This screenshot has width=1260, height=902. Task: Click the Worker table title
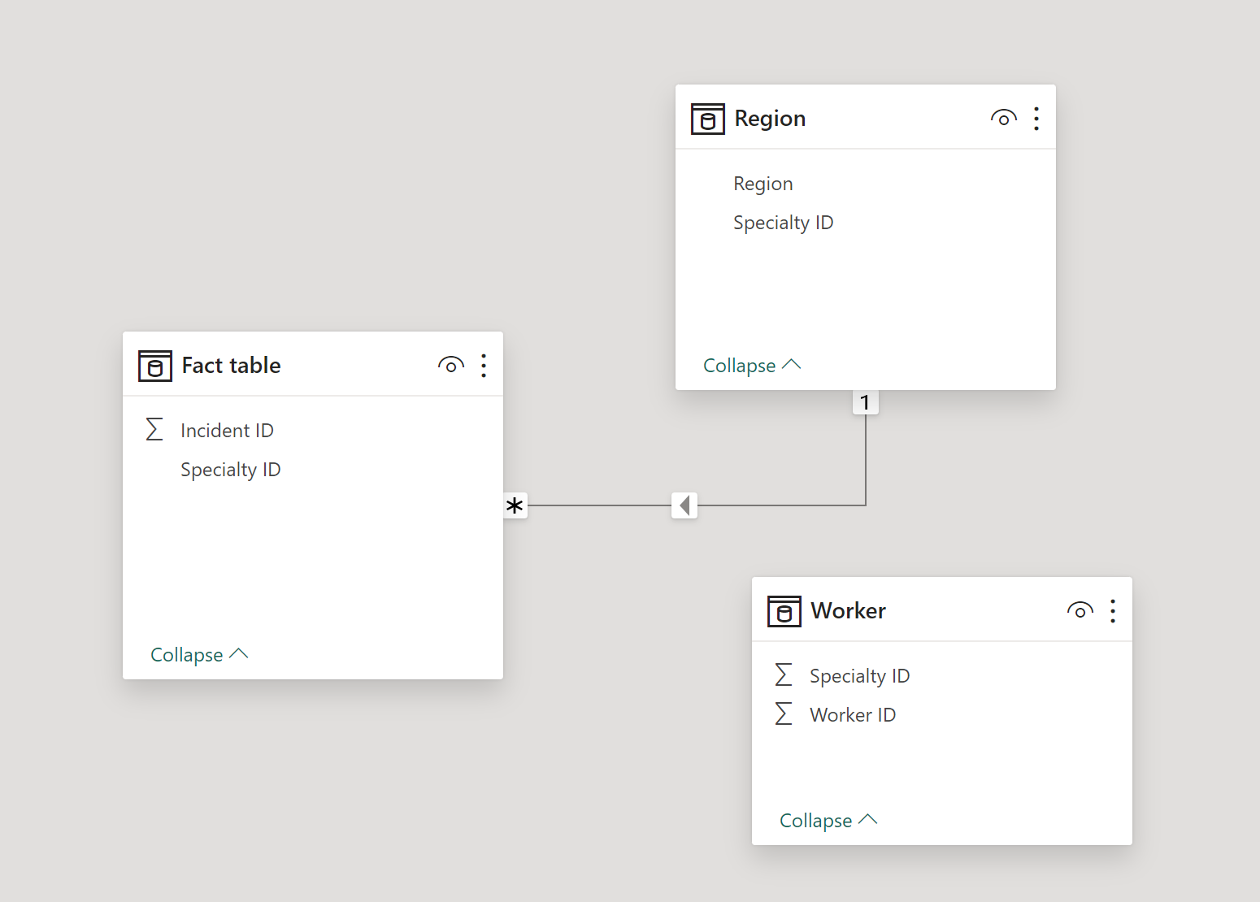[848, 611]
